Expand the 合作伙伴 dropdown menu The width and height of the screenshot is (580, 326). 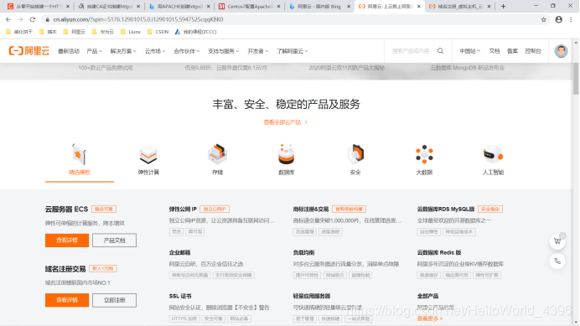186,51
